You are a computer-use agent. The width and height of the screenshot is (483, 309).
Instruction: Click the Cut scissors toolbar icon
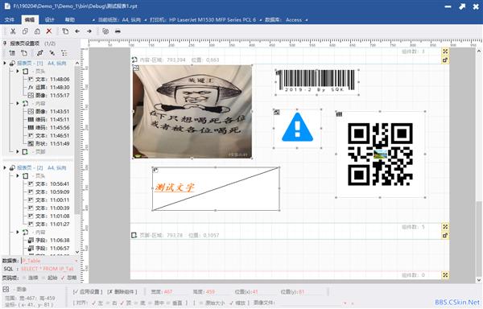click(x=13, y=31)
